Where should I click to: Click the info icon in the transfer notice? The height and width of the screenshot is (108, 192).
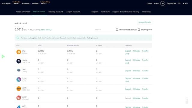(x=18, y=38)
